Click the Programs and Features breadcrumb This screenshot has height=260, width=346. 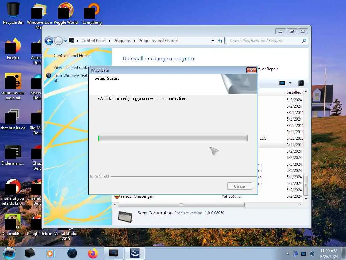159,41
